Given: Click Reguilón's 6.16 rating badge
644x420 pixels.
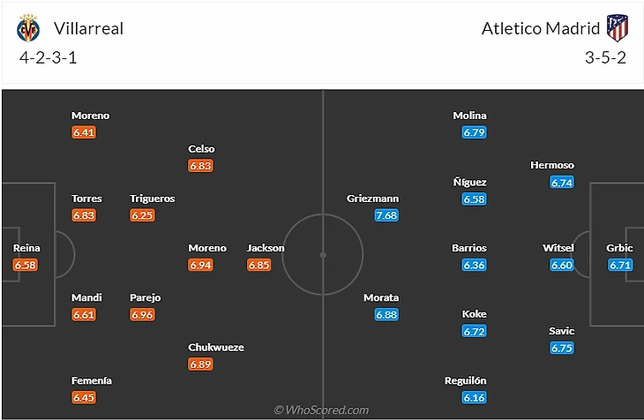Looking at the screenshot, I should click(x=474, y=397).
